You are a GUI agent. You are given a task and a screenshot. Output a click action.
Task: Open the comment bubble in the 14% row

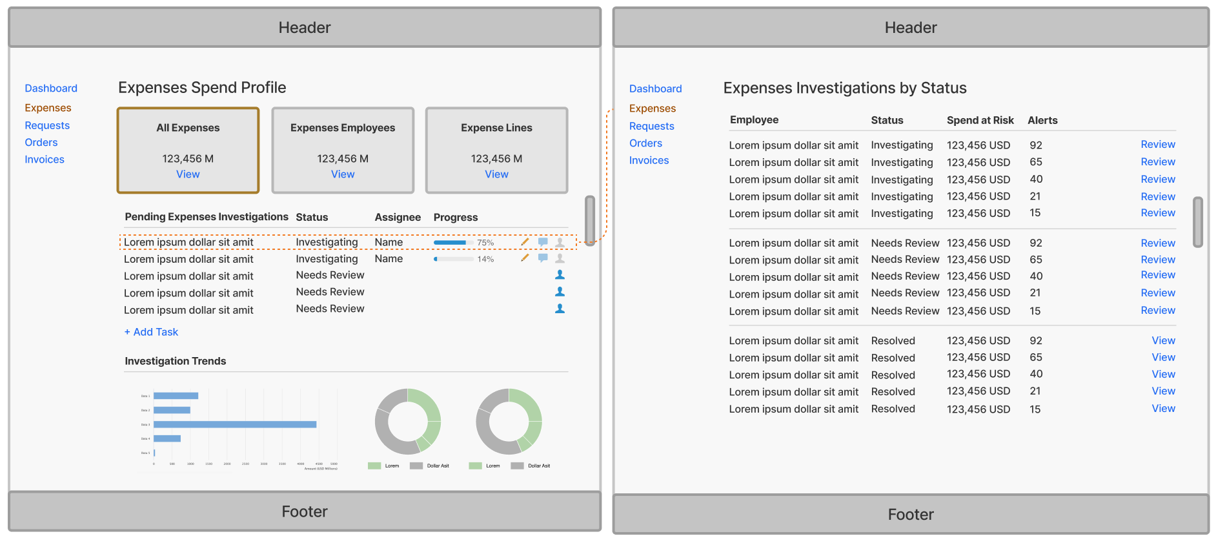pos(543,258)
